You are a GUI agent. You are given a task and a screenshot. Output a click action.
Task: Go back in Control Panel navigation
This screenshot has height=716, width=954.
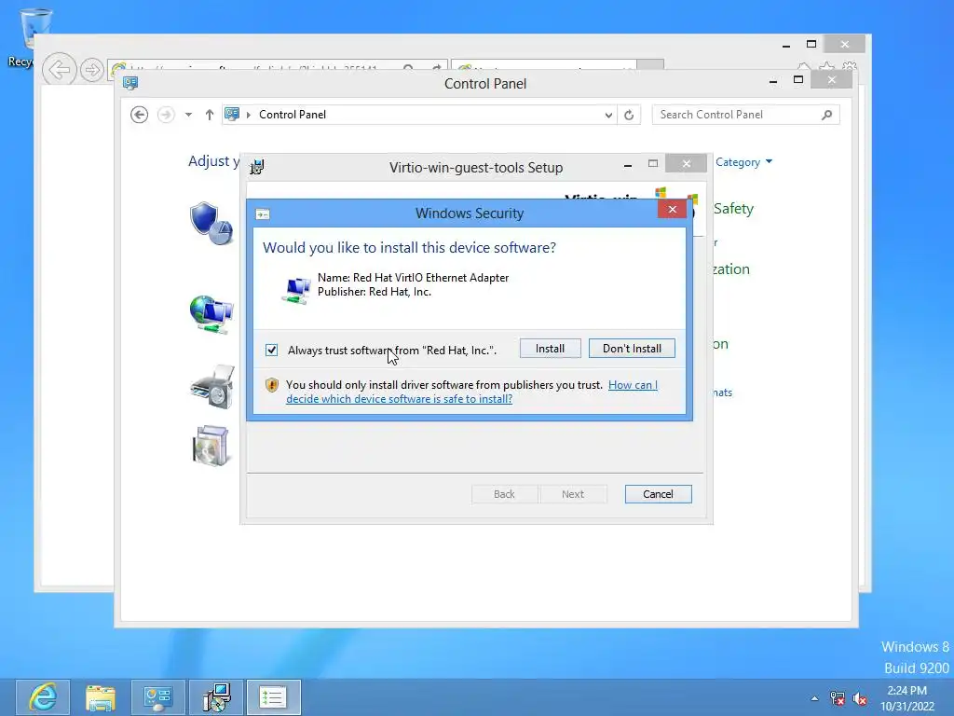click(x=139, y=115)
